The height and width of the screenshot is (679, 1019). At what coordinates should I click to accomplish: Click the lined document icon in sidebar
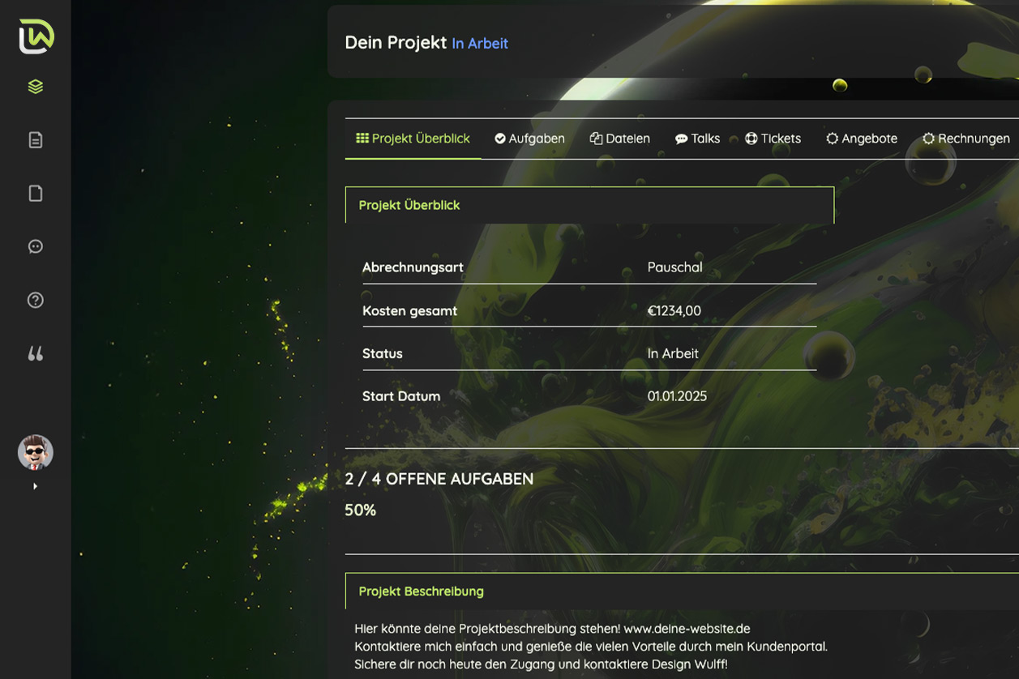pyautogui.click(x=36, y=140)
